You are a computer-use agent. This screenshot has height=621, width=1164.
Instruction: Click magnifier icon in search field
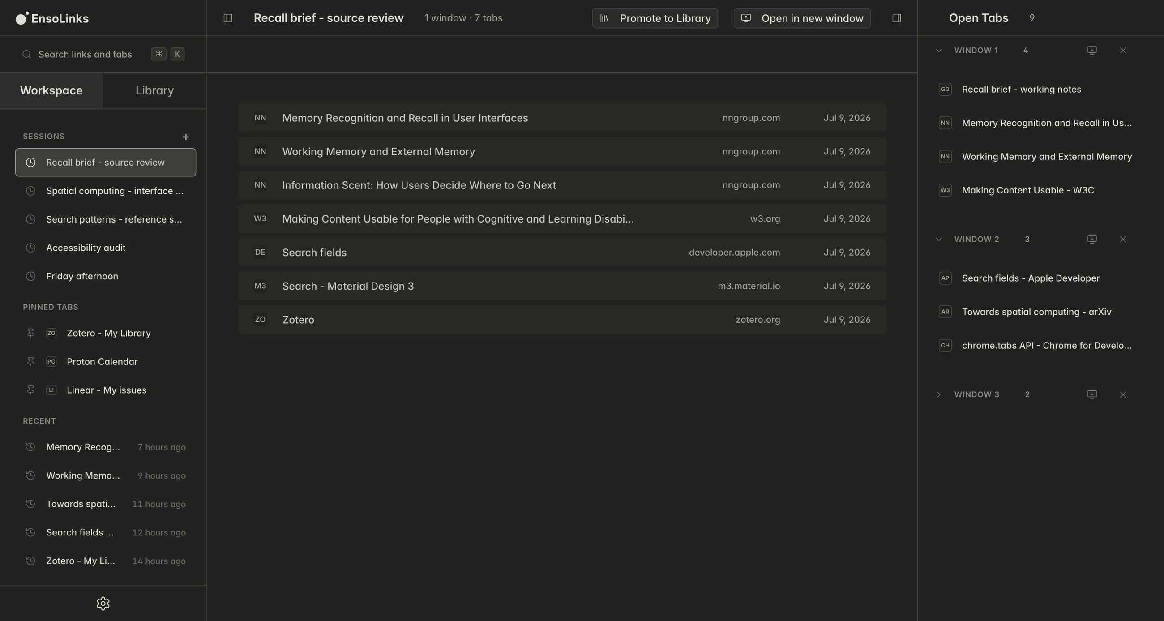click(x=27, y=54)
